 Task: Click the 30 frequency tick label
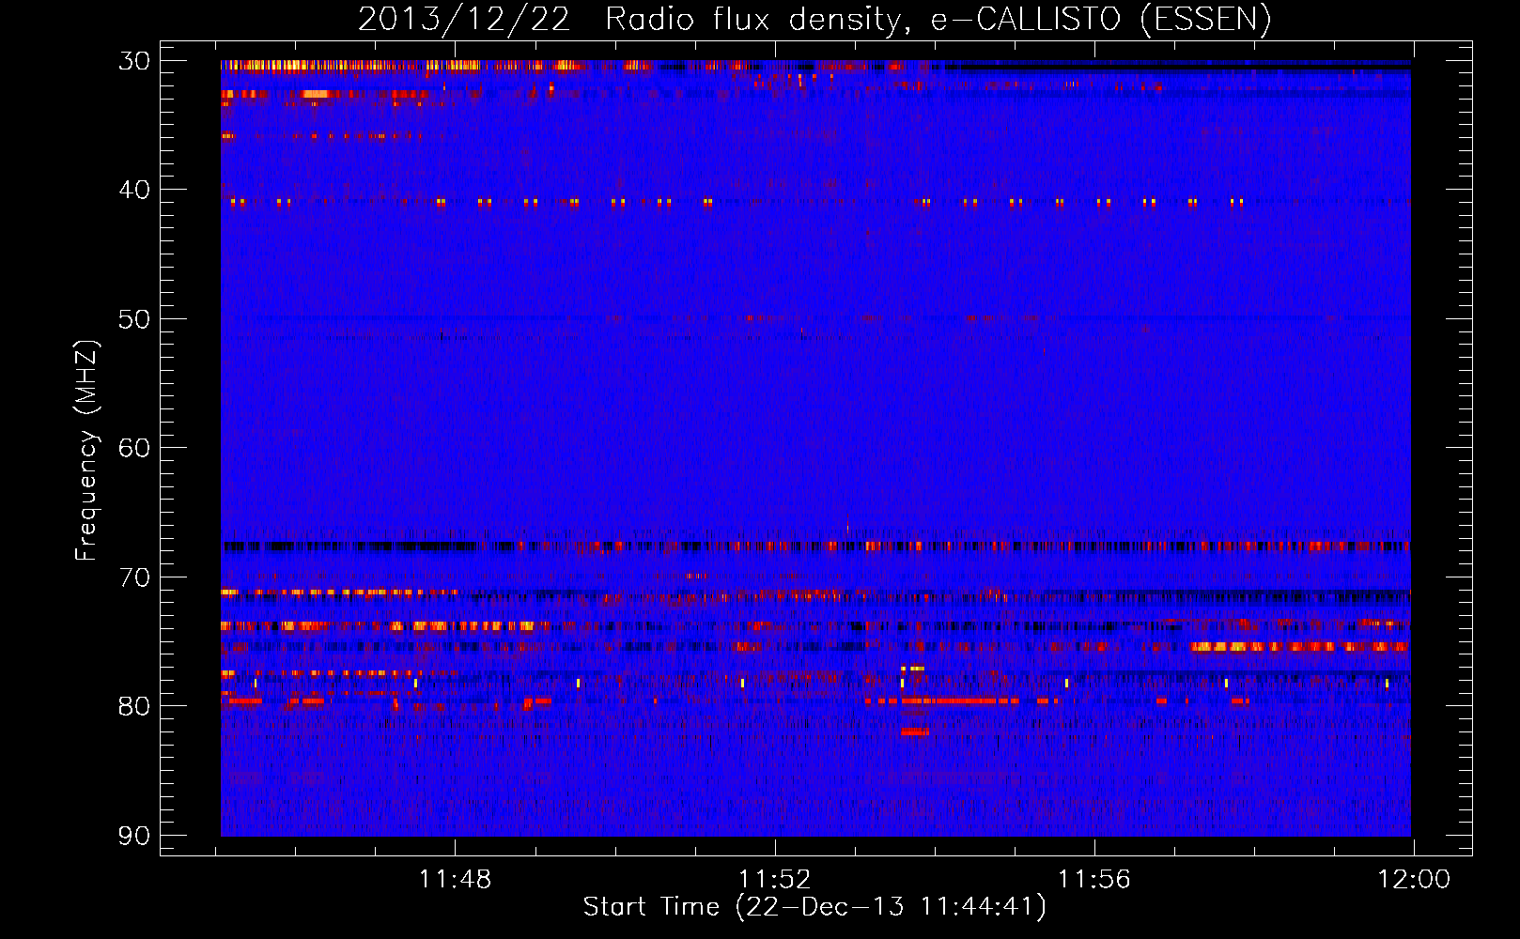[x=134, y=61]
